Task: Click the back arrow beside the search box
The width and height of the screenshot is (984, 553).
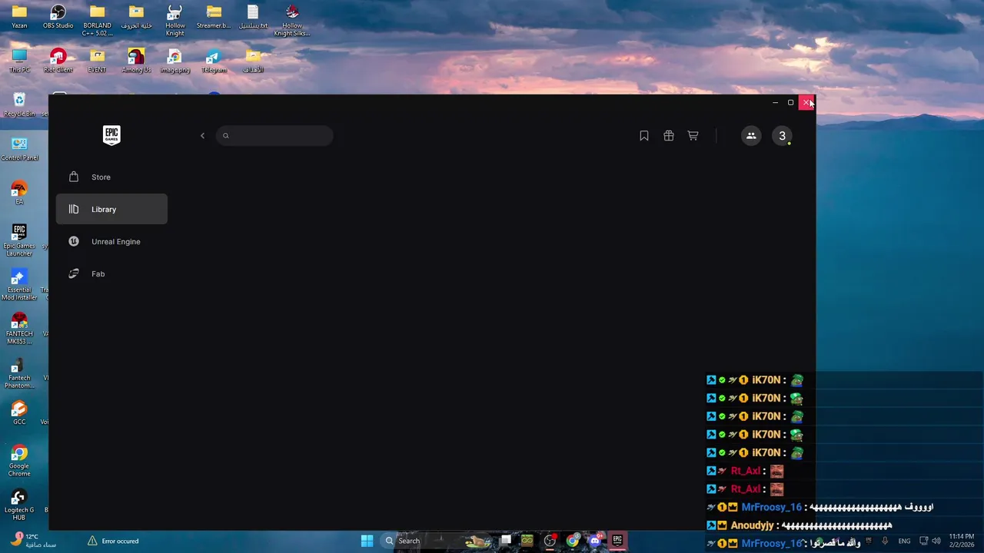Action: pos(203,136)
